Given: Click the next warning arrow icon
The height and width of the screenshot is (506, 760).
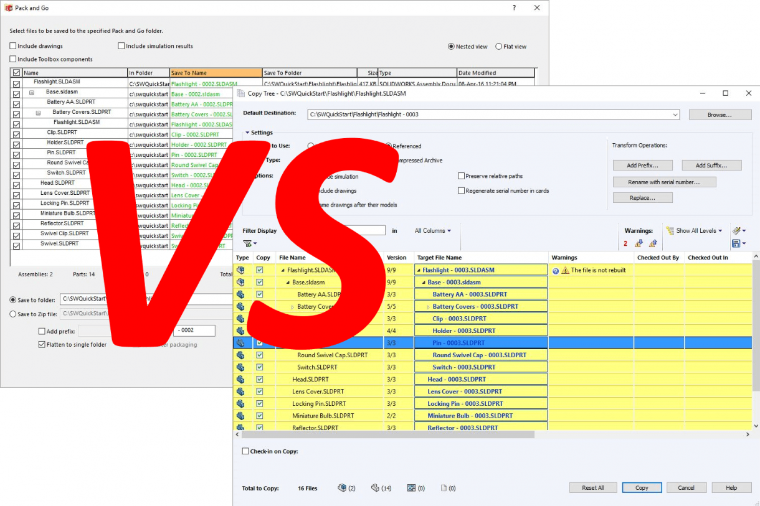Looking at the screenshot, I should coord(639,243).
